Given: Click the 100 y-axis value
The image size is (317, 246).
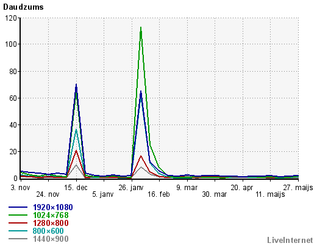Looking at the screenshot, I should coord(11,44).
